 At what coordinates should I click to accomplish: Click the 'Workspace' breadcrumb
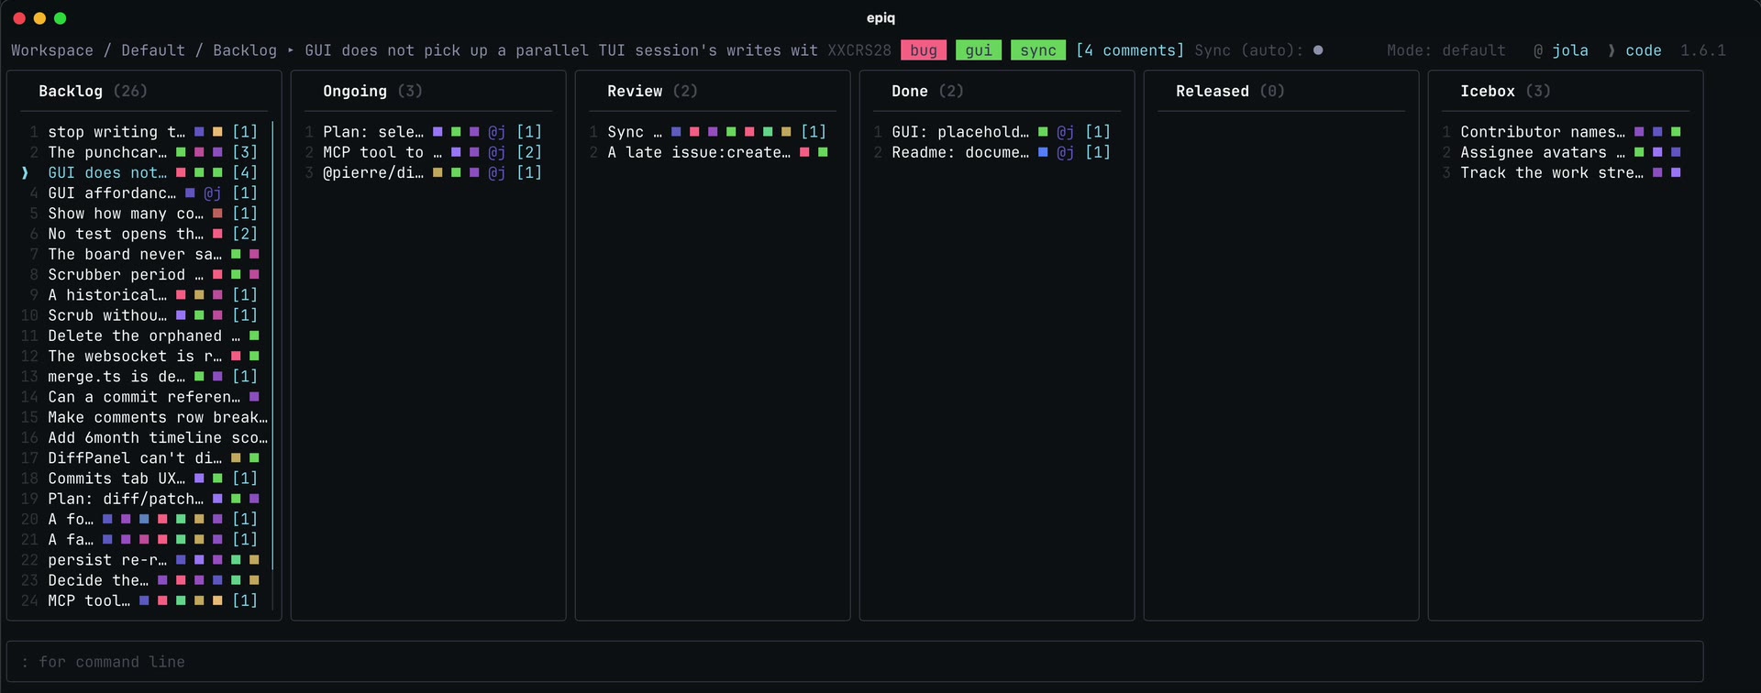pyautogui.click(x=52, y=50)
